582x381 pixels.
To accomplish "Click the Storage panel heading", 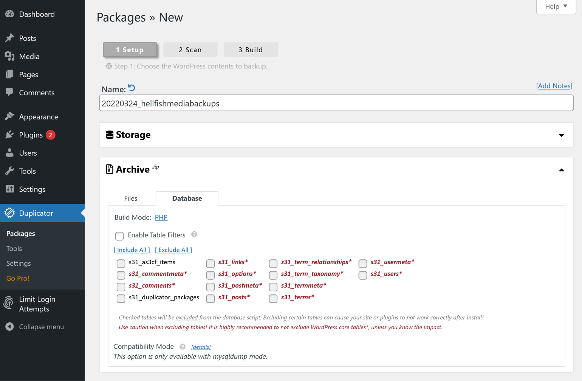I will point(133,135).
